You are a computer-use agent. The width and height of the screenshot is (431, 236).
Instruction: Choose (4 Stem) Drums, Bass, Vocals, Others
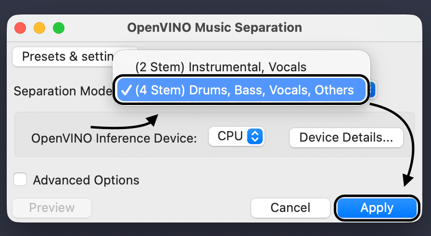click(244, 90)
